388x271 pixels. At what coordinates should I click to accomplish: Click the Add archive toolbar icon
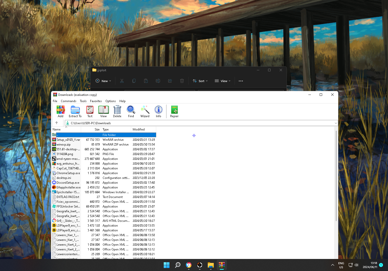click(x=61, y=111)
